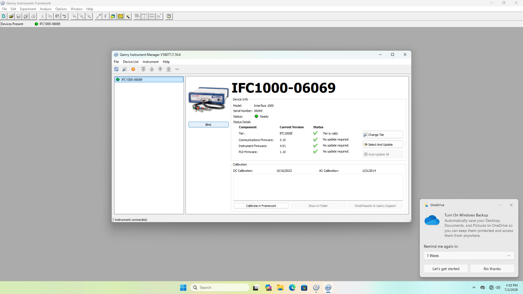Move device to bottom of list

[x=169, y=69]
